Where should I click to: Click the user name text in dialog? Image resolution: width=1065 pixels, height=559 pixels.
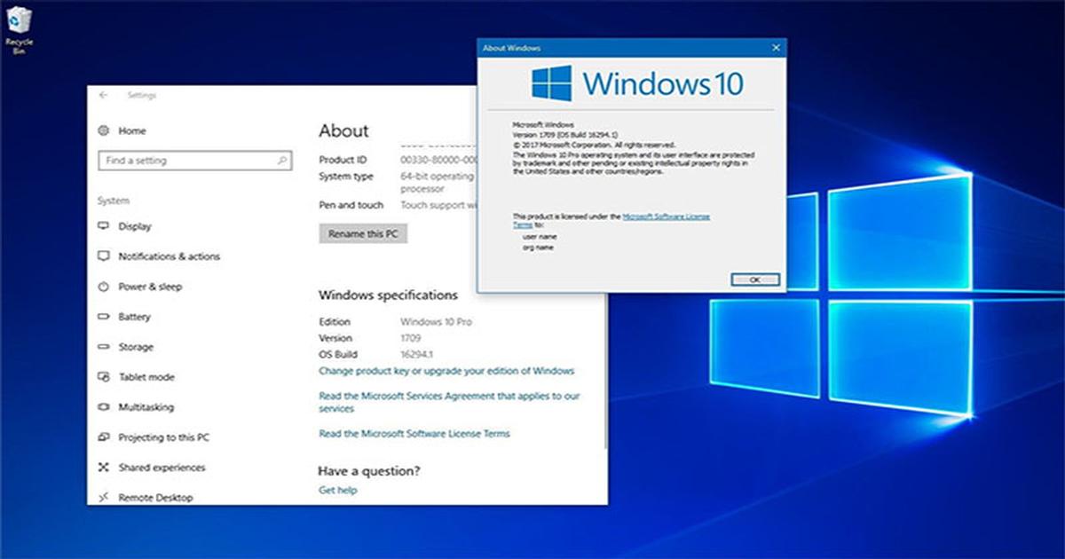pos(538,237)
